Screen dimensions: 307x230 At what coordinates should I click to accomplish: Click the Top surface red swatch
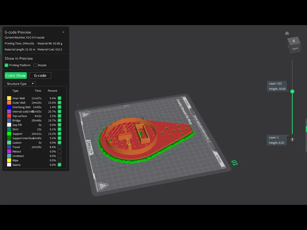9,116
